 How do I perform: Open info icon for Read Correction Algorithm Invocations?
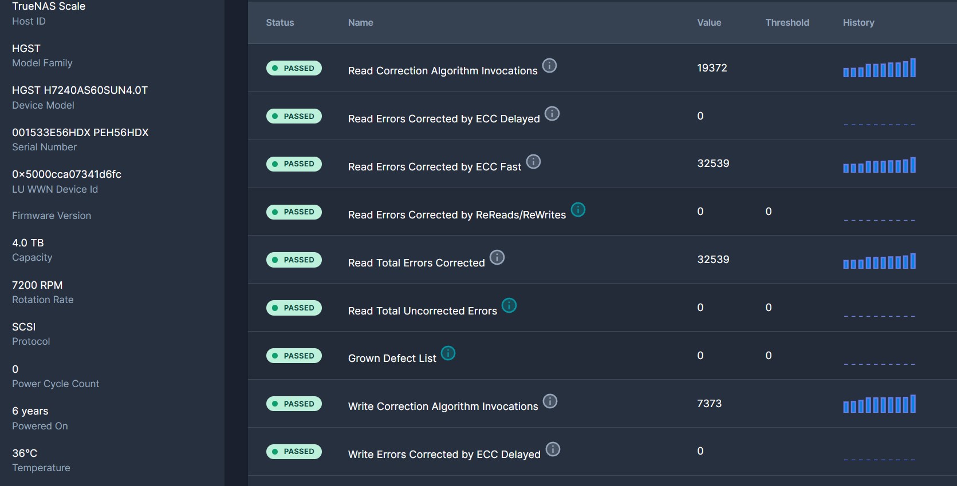549,66
